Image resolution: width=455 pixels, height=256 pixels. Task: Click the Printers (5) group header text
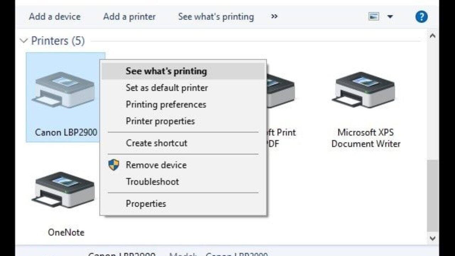[x=58, y=41]
